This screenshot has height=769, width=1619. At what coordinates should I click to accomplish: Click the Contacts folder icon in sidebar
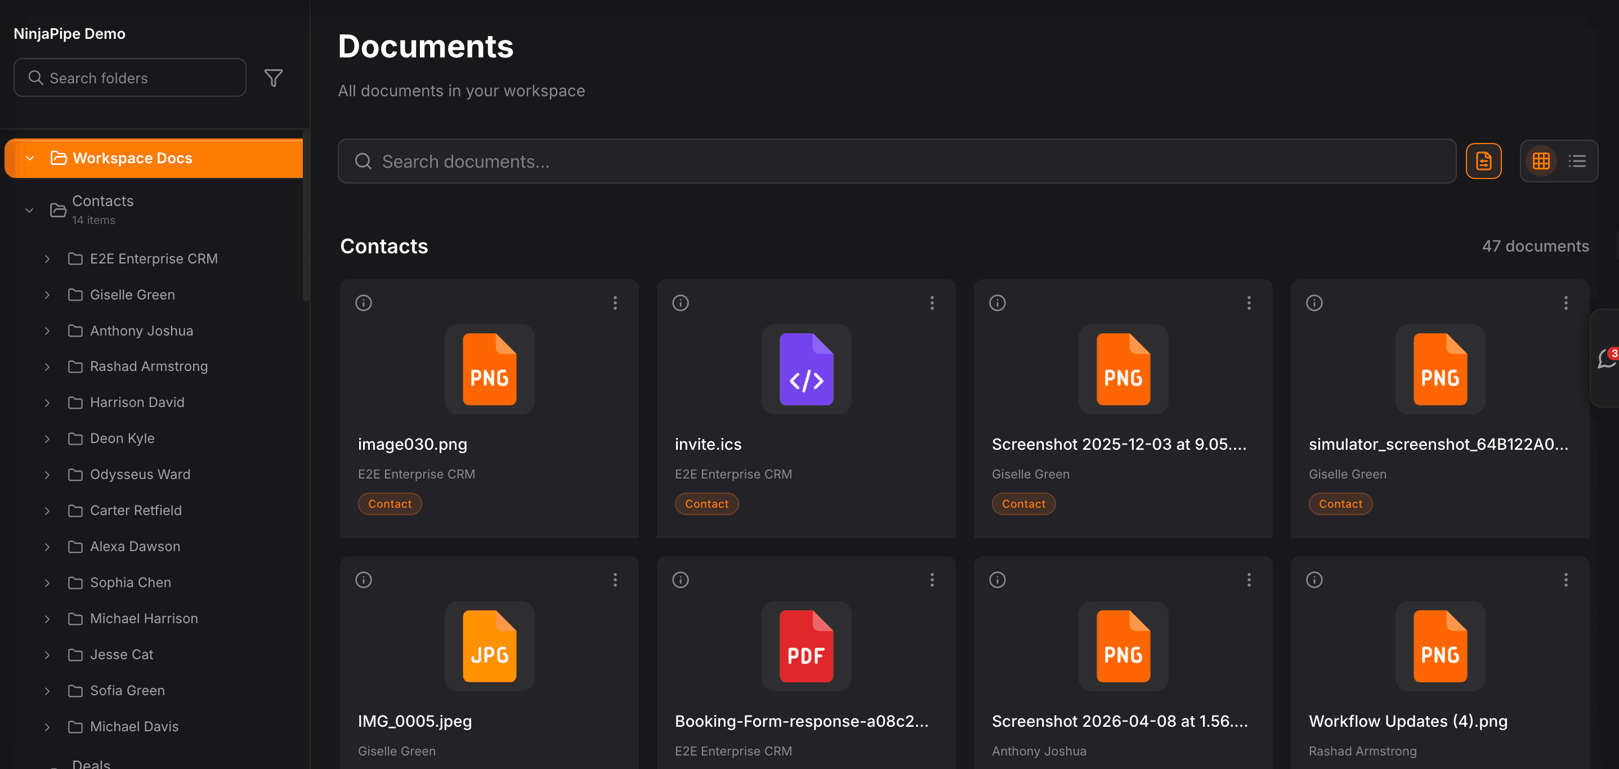point(57,210)
